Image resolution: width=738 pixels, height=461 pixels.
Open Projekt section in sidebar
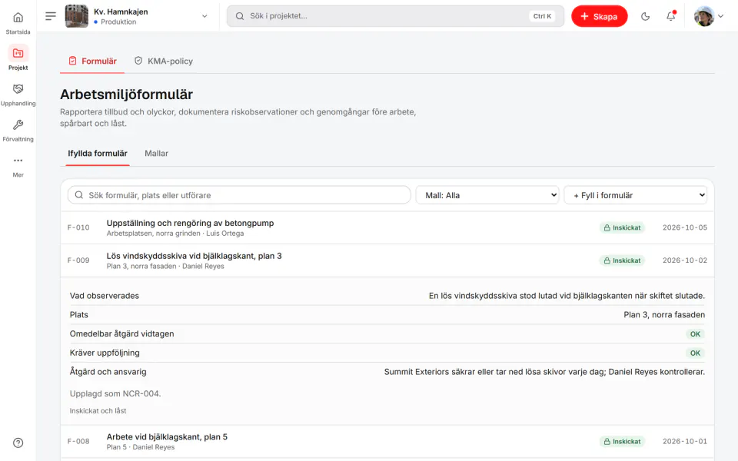tap(18, 58)
